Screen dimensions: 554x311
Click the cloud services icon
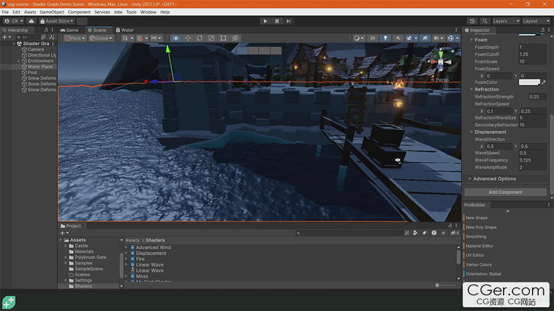tap(31, 21)
